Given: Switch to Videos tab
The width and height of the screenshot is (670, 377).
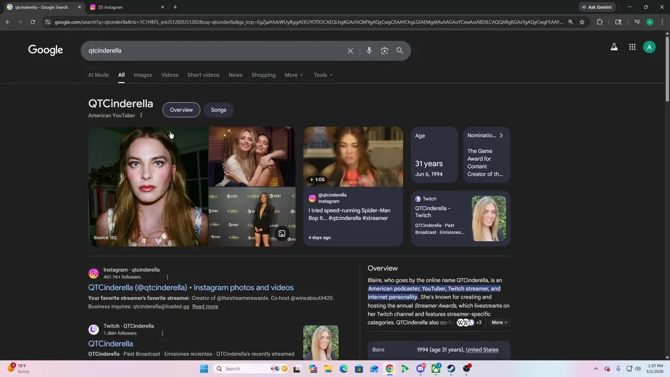Looking at the screenshot, I should [170, 75].
